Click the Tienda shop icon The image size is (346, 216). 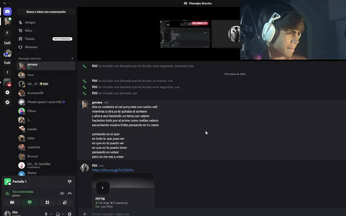click(x=20, y=39)
